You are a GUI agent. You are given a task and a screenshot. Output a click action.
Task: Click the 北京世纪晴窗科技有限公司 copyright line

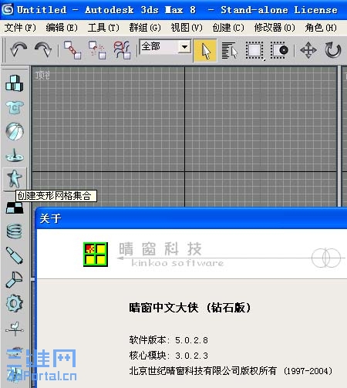point(231,371)
